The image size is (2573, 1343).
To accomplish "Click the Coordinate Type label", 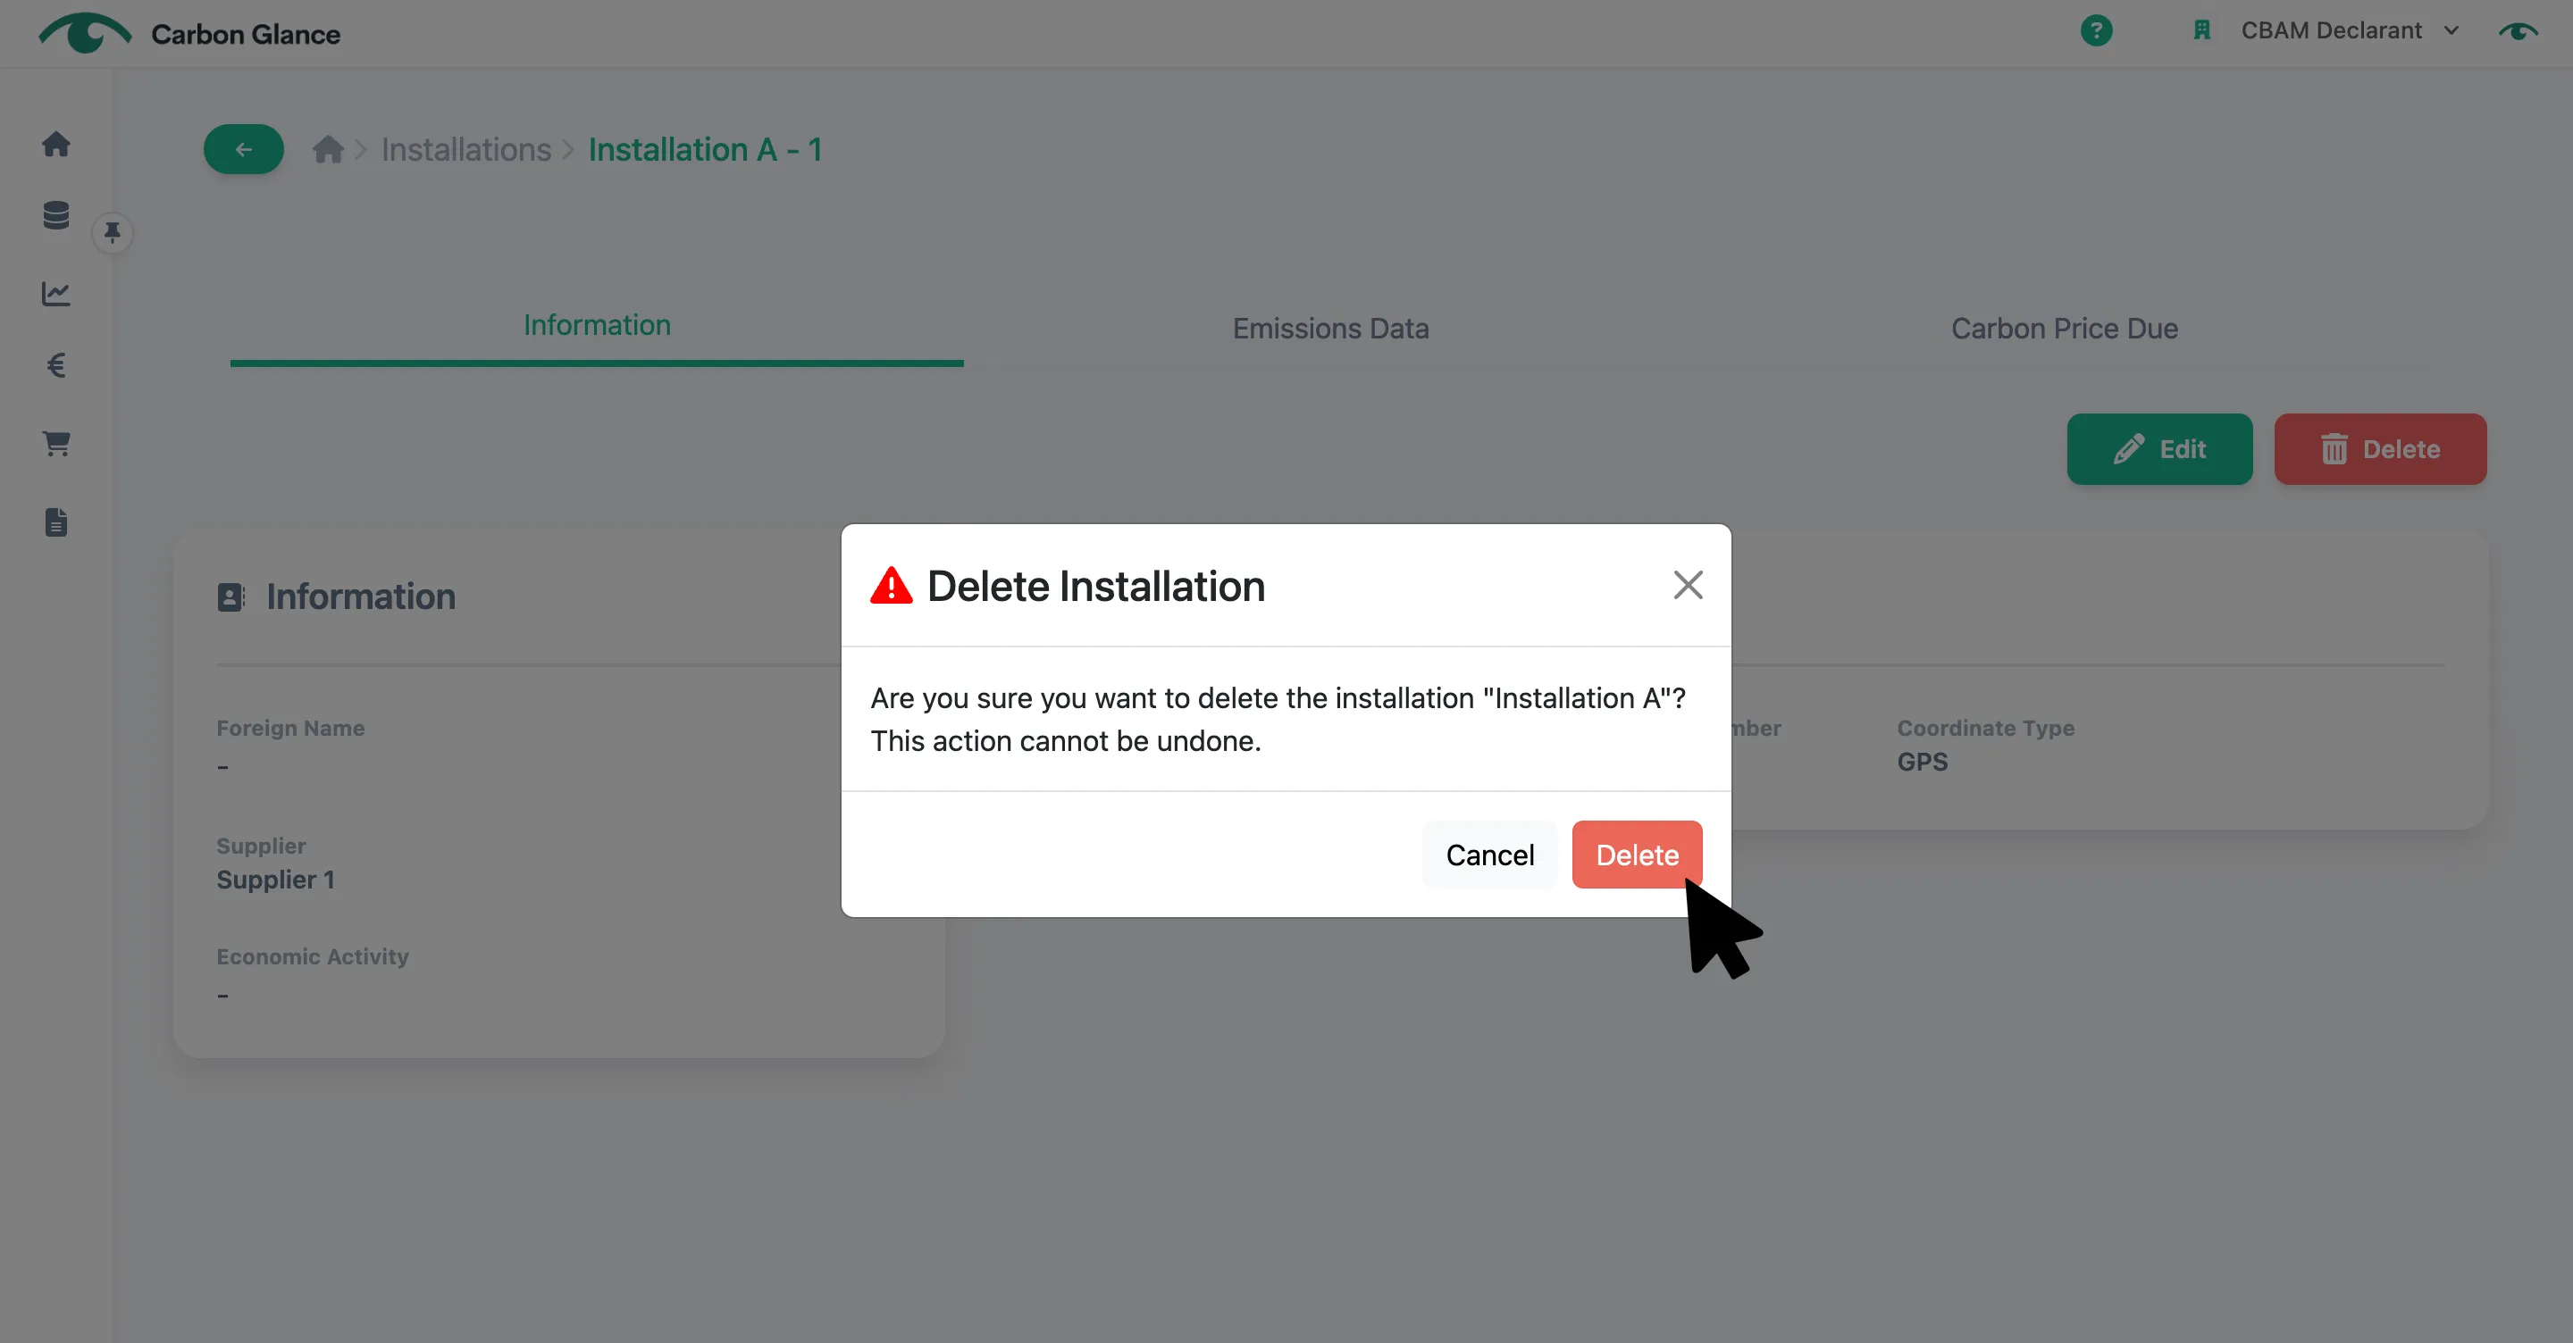I will tap(1986, 728).
